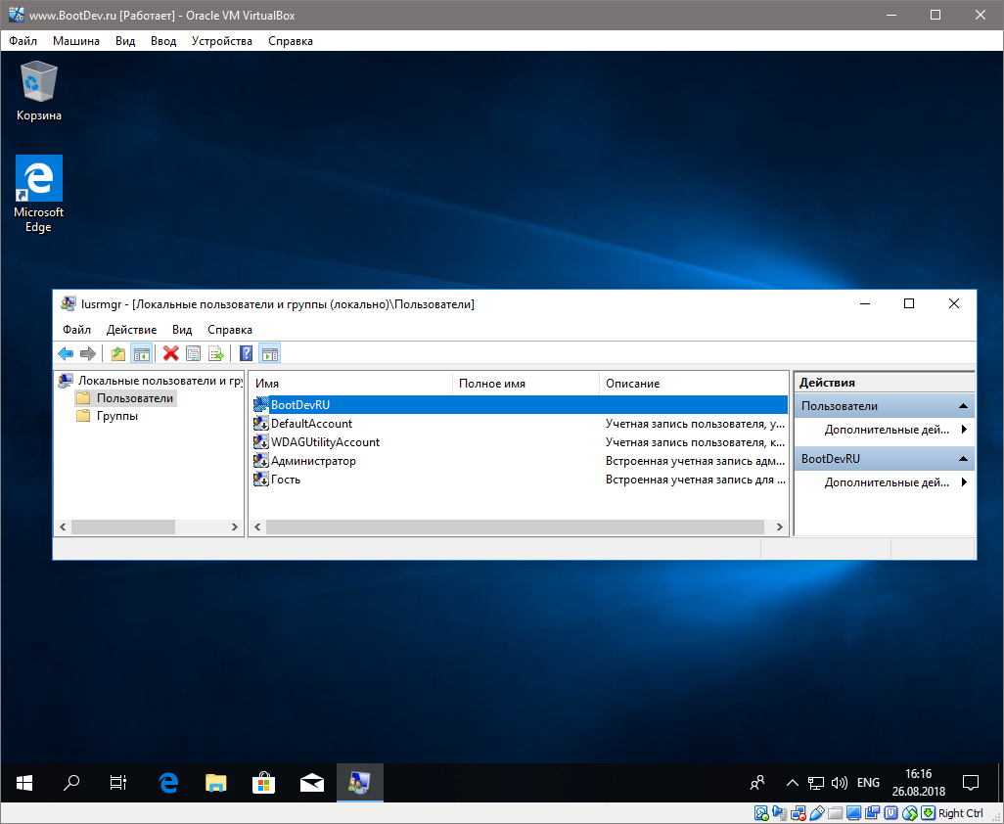Screen dimensions: 1004x824
Task: Open File Explorer from the taskbar
Action: 216,782
